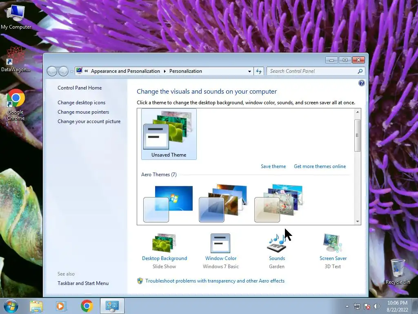This screenshot has height=314, width=418.
Task: Launch Windows Media Player from taskbar
Action: click(61, 306)
